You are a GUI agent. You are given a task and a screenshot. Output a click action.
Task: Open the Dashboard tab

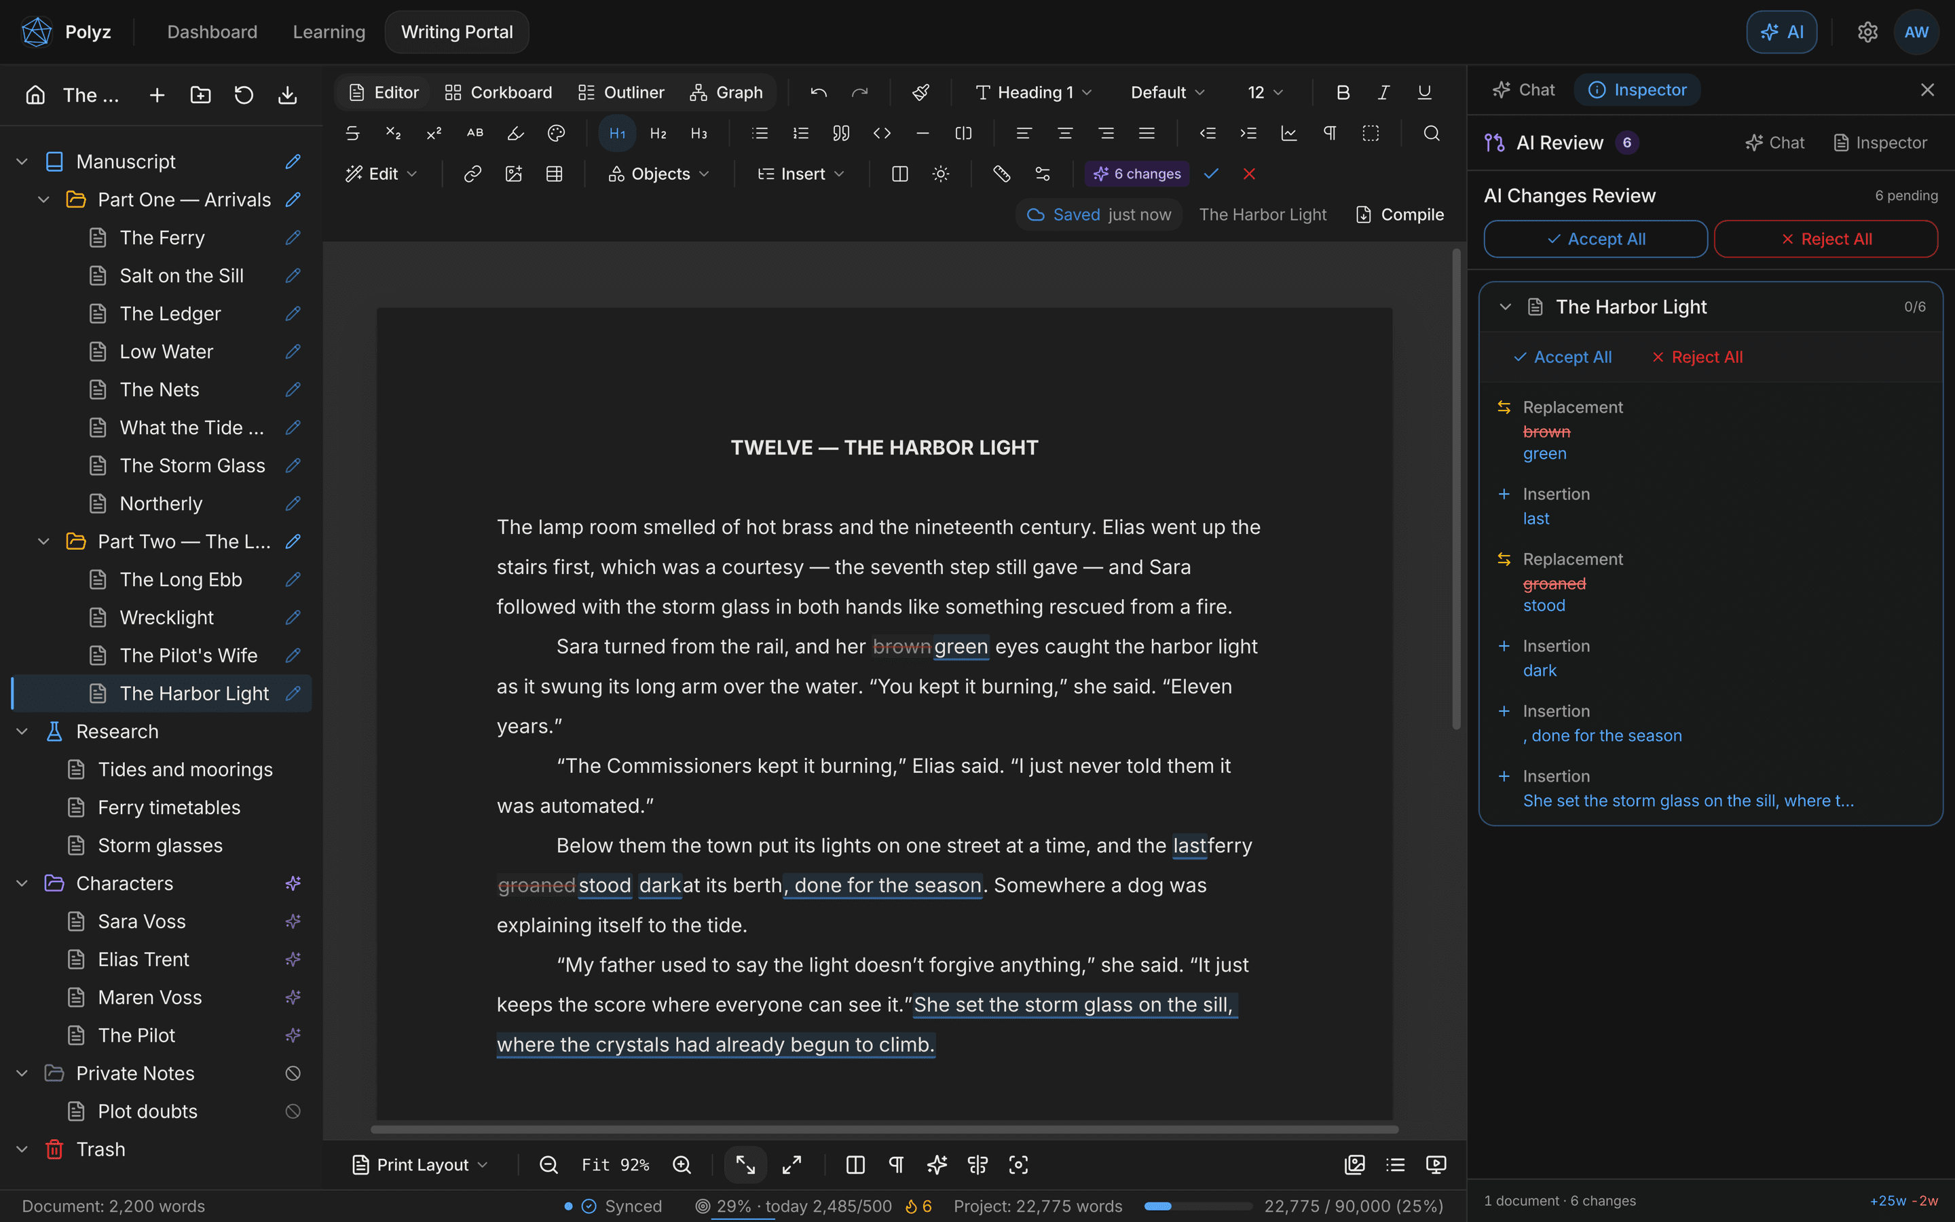pos(212,33)
